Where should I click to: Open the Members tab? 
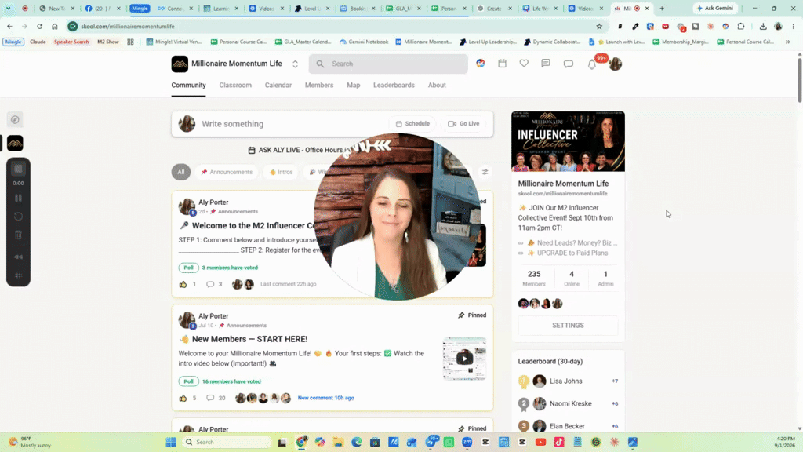pyautogui.click(x=319, y=85)
